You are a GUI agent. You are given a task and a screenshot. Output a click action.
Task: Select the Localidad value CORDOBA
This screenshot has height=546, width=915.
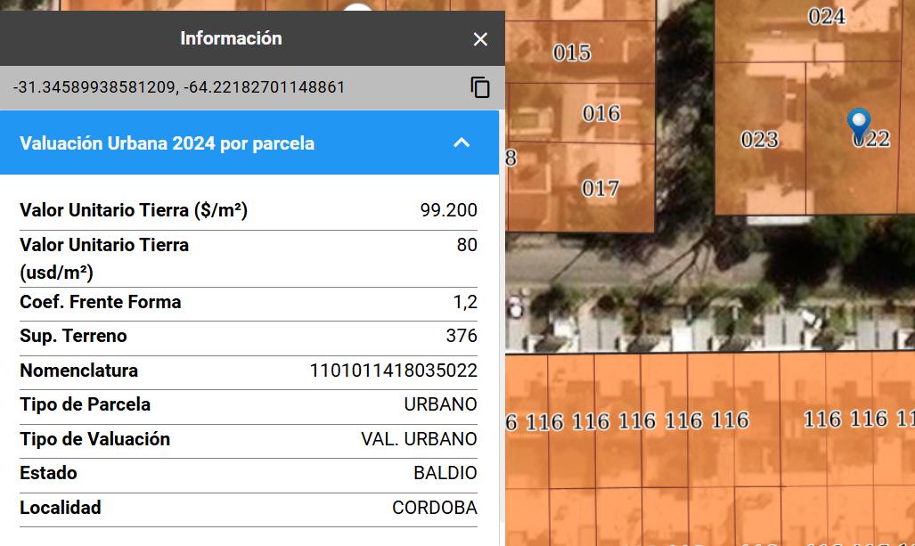click(435, 508)
